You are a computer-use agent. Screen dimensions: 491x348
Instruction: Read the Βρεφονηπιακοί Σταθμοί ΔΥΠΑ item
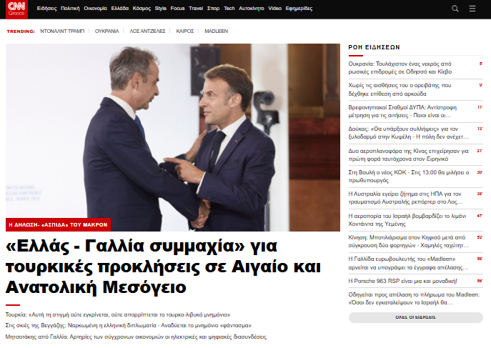(x=402, y=111)
